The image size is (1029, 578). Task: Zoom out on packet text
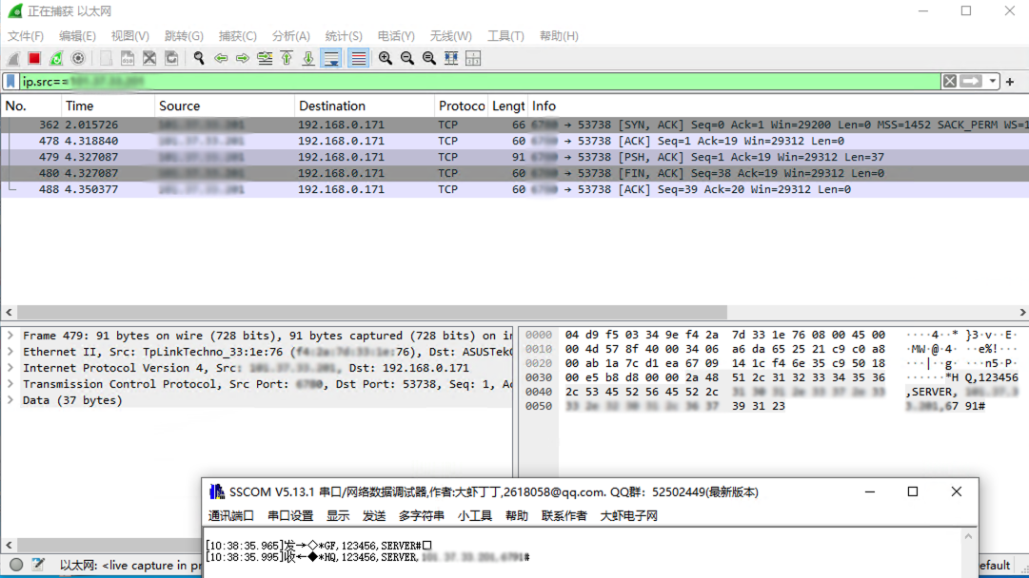tap(406, 58)
